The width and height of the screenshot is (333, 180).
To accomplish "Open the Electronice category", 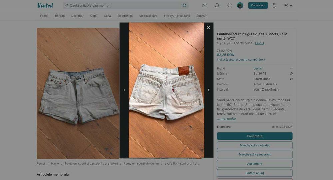I will pyautogui.click(x=125, y=16).
